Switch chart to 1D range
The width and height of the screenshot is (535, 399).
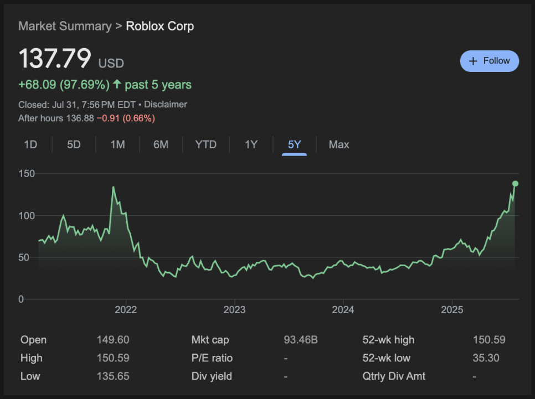pyautogui.click(x=30, y=144)
